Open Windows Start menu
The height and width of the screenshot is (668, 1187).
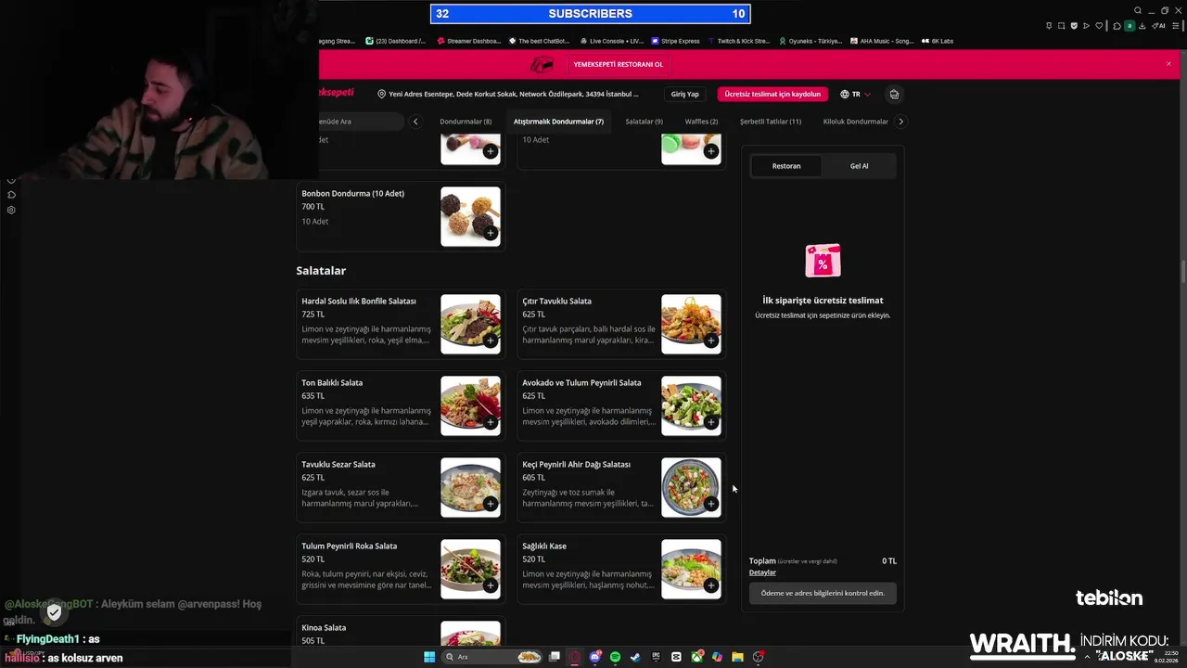429,657
